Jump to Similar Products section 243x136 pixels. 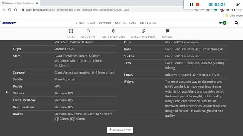[144, 34]
